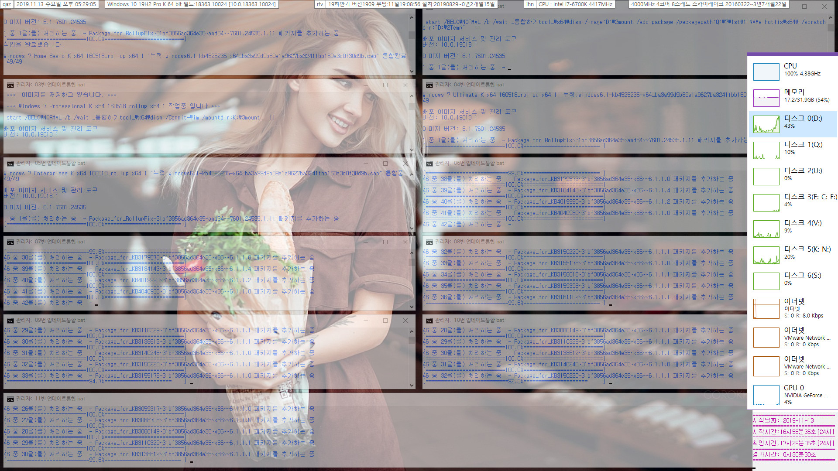Select CPU 100% 4.38GHz in Task Manager

[x=793, y=72]
